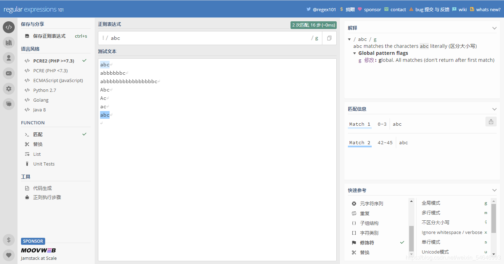Viewport: 504px width, 264px height.
Task: Open the 捐赠 donate link
Action: point(350,9)
